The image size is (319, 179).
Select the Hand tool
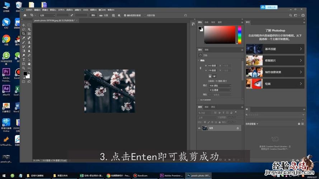(29, 64)
